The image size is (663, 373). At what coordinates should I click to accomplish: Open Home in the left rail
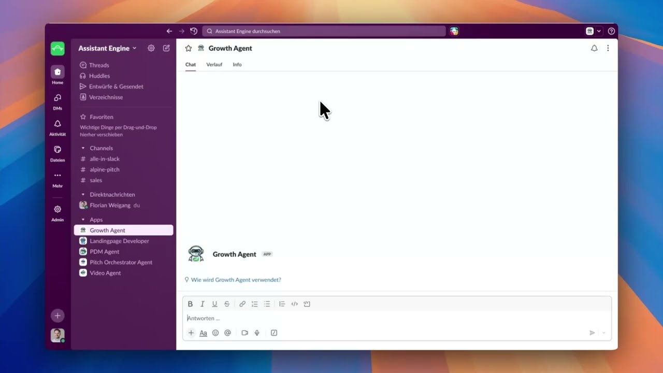[57, 75]
